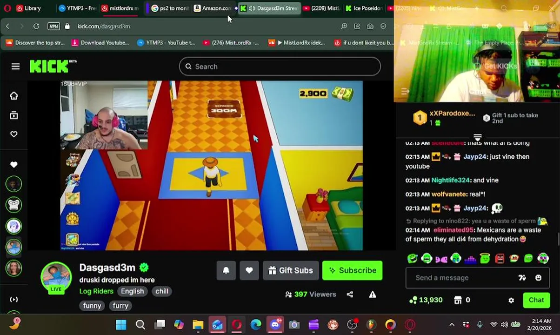Screen dimensions: 560x335
Task: Click the Send a message input
Action: (465, 278)
